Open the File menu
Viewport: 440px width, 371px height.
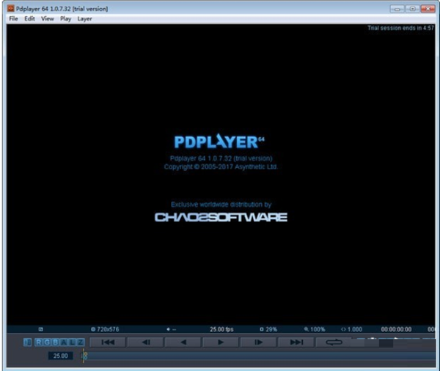coord(12,18)
